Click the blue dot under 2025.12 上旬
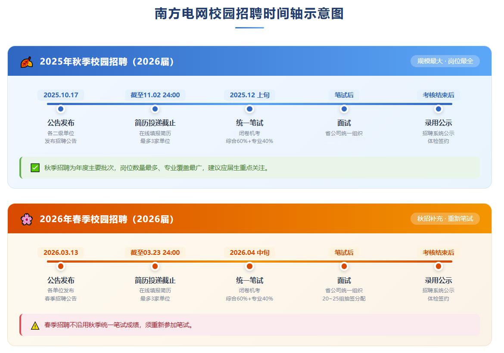Viewport: 504px width, 353px height. pos(249,109)
